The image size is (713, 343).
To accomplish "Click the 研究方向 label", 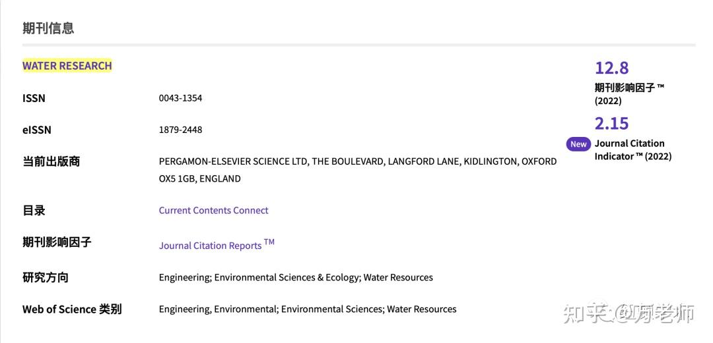I will pyautogui.click(x=46, y=277).
